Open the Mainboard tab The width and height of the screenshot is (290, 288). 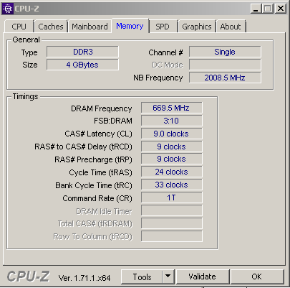[90, 27]
